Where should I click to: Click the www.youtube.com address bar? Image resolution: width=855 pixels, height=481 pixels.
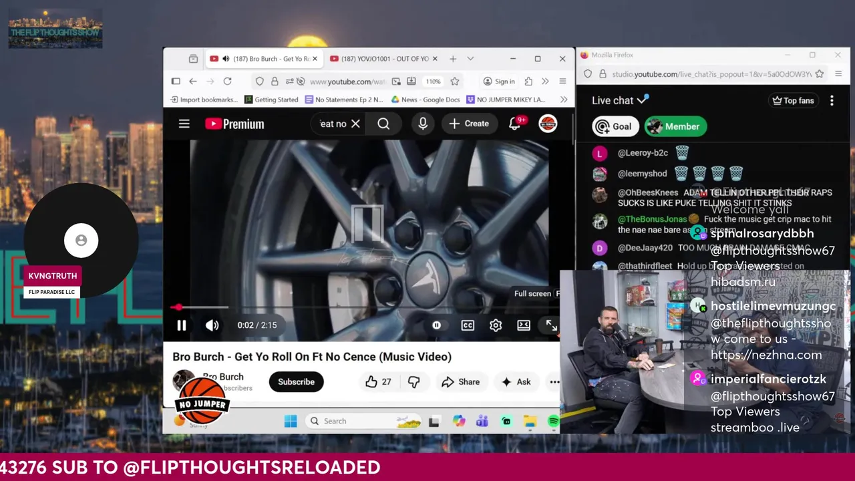[347, 82]
